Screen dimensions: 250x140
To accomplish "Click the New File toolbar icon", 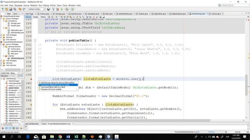I will pos(3,9).
